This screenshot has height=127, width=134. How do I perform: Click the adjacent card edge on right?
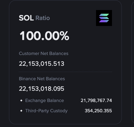(x=133, y=63)
